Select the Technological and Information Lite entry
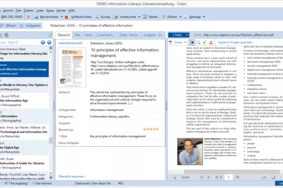Screen dimensions: 283x188 tap(24, 132)
